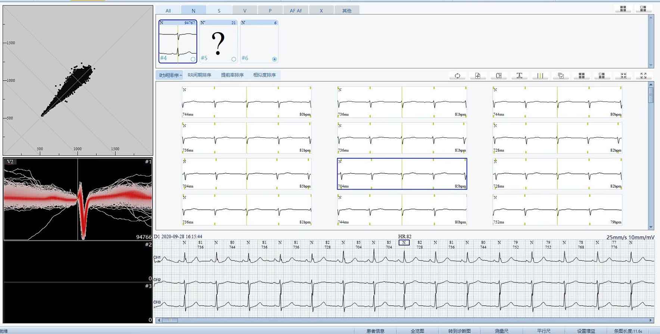The width and height of the screenshot is (660, 334).
Task: Click the empty waveform panel #3
Action: (78, 303)
